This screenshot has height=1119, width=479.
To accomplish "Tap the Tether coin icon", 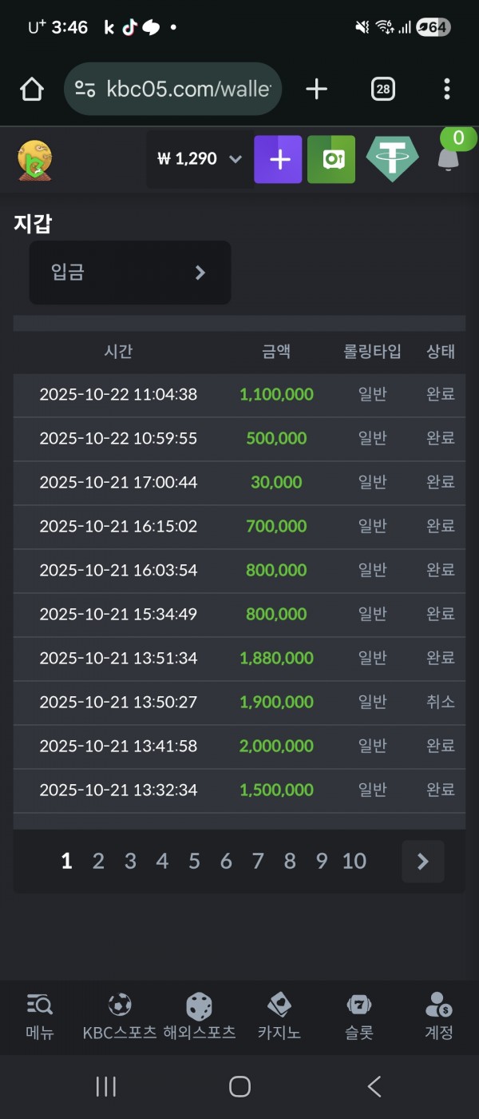I will pos(392,158).
